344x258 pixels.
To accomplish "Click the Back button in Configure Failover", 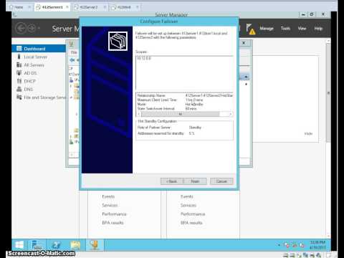I will pyautogui.click(x=172, y=181).
